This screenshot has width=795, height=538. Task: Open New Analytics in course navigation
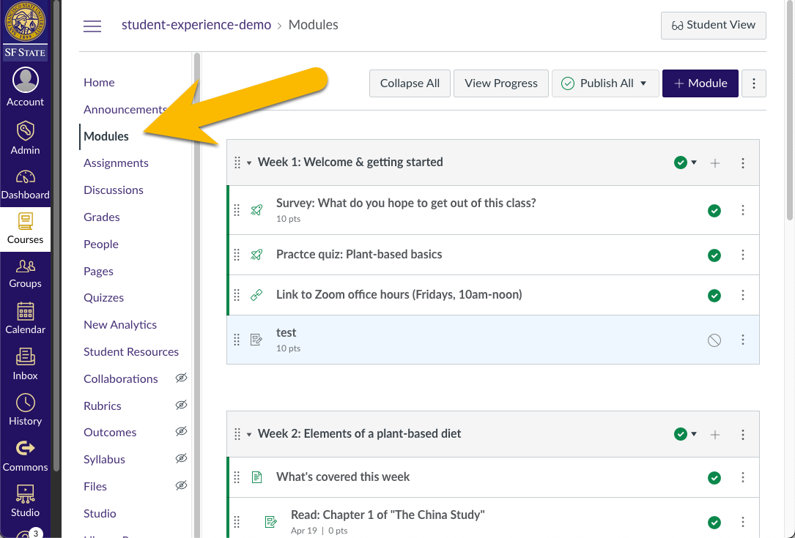120,325
